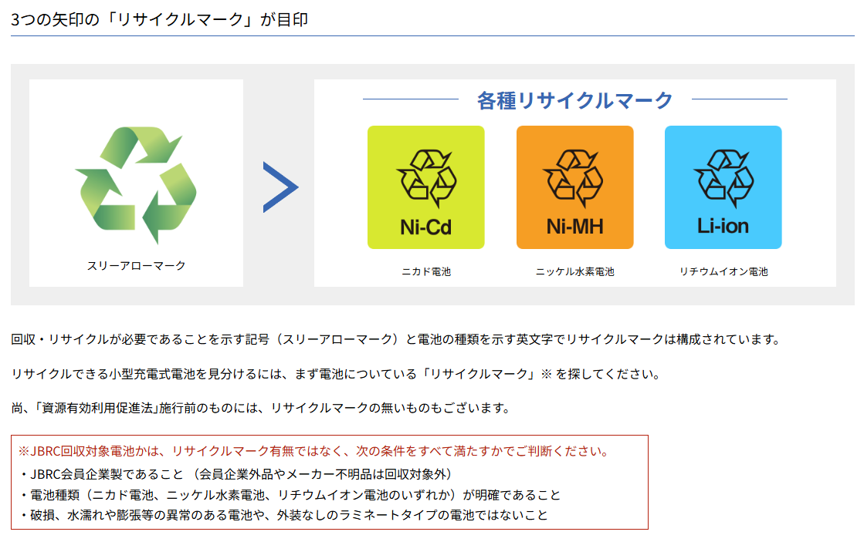Click the recycle symbol in the Ni-Cd tile
The width and height of the screenshot is (864, 552).
[425, 179]
